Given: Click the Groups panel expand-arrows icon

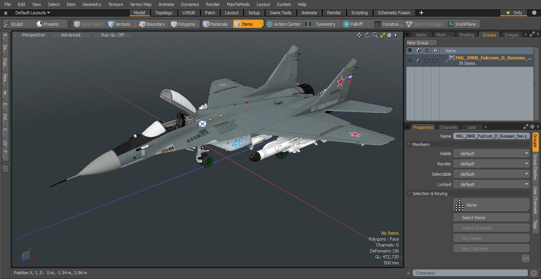Looking at the screenshot, I should [x=532, y=35].
